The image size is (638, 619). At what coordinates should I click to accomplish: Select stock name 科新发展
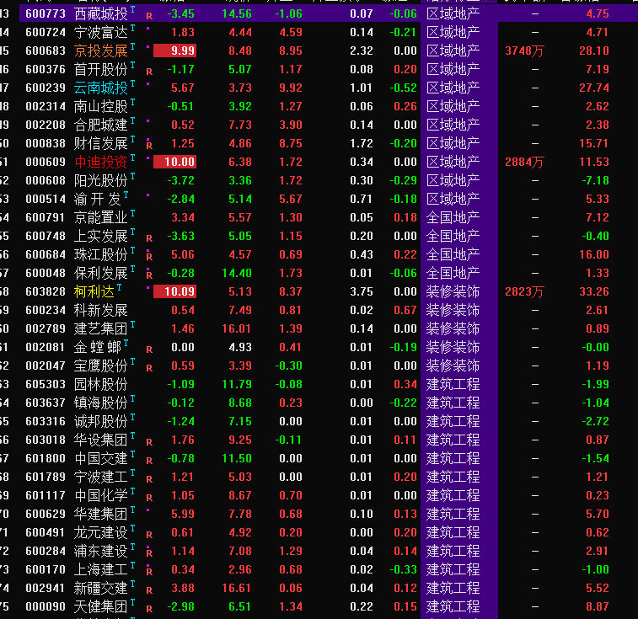(x=101, y=310)
